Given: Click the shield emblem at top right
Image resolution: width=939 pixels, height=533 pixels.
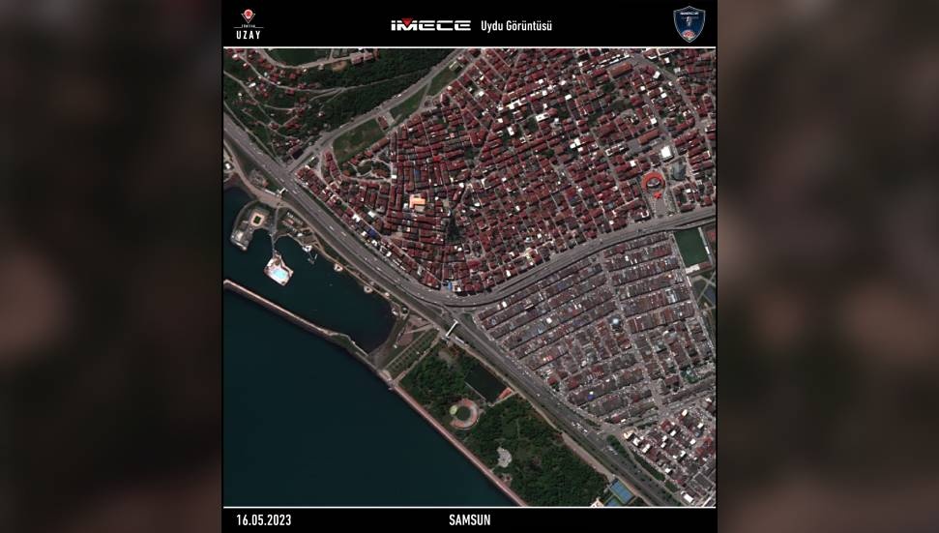Looking at the screenshot, I should coord(689,24).
